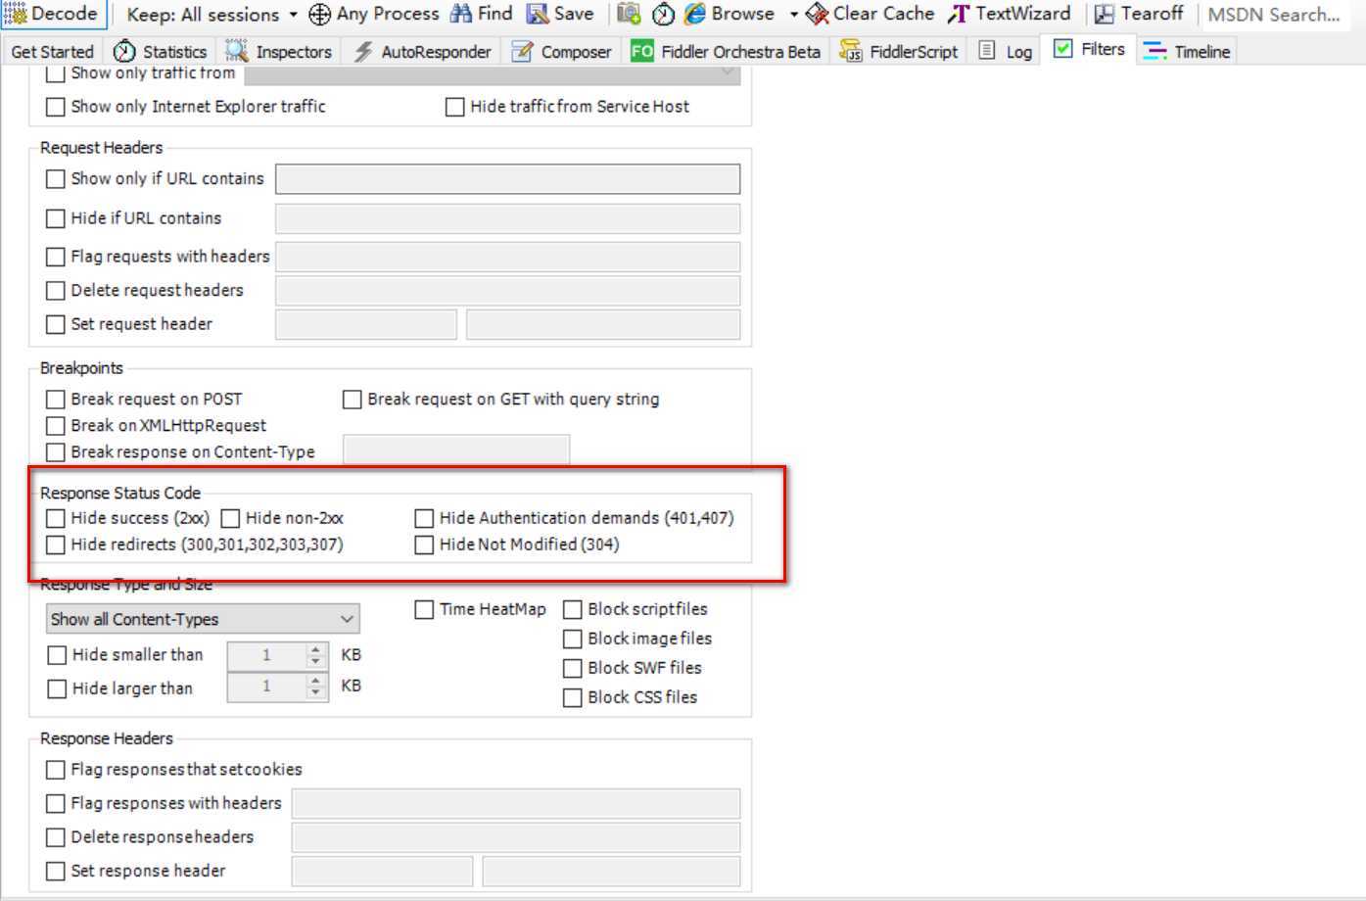
Task: Increase the Hide larger than KB value
Action: (315, 681)
